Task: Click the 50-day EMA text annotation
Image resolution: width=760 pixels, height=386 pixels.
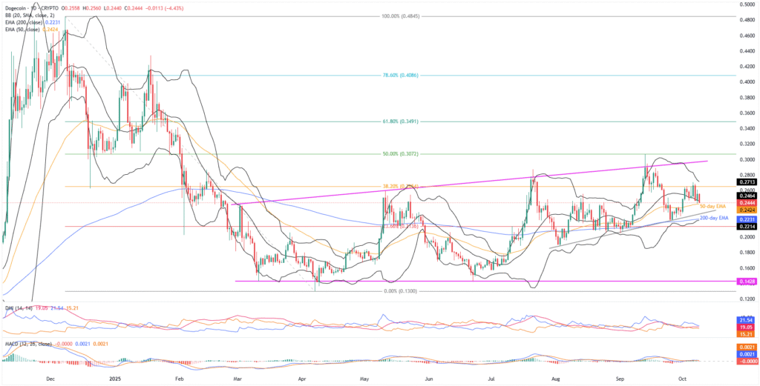Action: point(712,205)
